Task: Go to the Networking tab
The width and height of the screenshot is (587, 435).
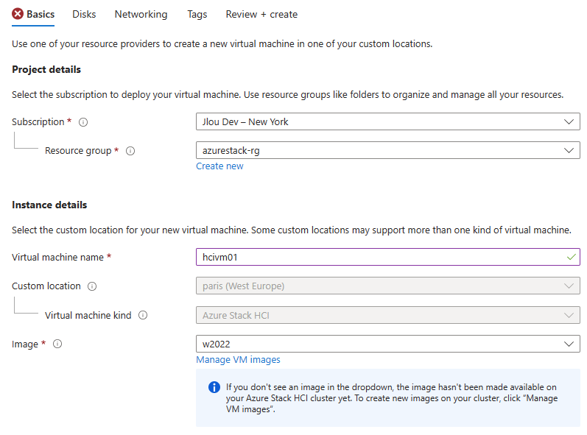Action: (x=141, y=14)
